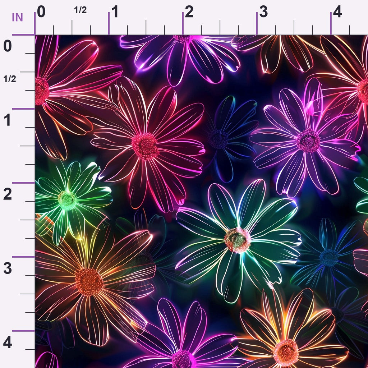Click the "1/2" mark on the vertical ruler
The width and height of the screenshot is (368, 368).
(x=10, y=79)
